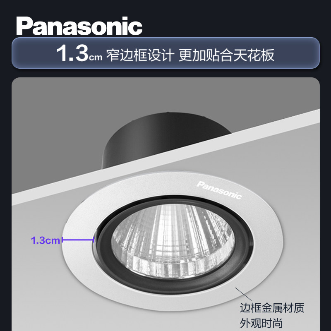The width and height of the screenshot is (331, 331).
Task: Click the 更加贴合天花板 text in banner
Action: point(226,55)
